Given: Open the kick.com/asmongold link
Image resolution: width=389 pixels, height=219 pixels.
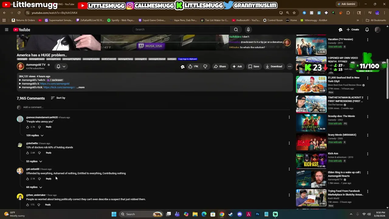Looking at the screenshot, I should 59,87.
